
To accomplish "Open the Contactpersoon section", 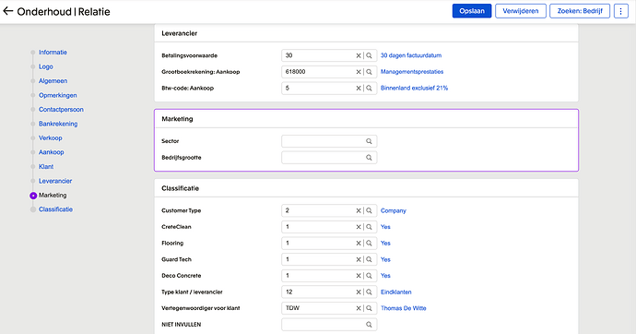I will coord(61,110).
